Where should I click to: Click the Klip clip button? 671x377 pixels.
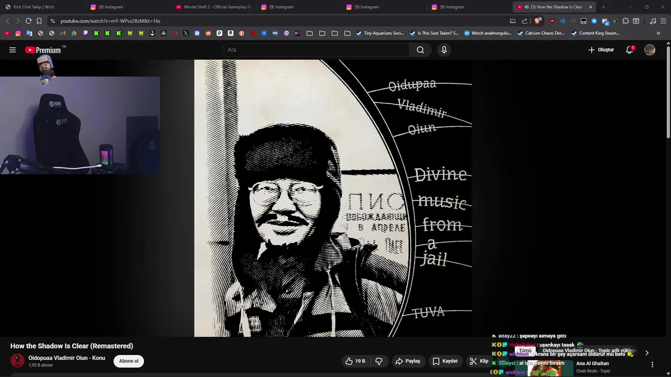(x=479, y=361)
